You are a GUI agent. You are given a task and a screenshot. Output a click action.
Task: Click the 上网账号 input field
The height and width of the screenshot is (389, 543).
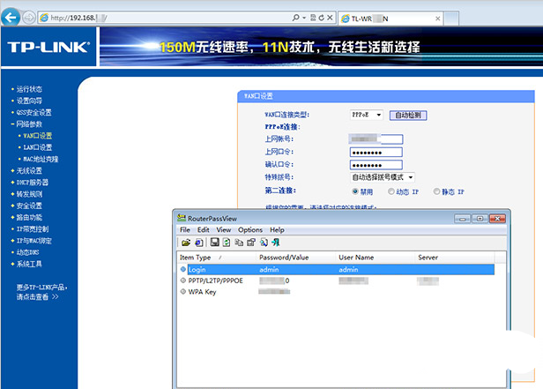(376, 139)
